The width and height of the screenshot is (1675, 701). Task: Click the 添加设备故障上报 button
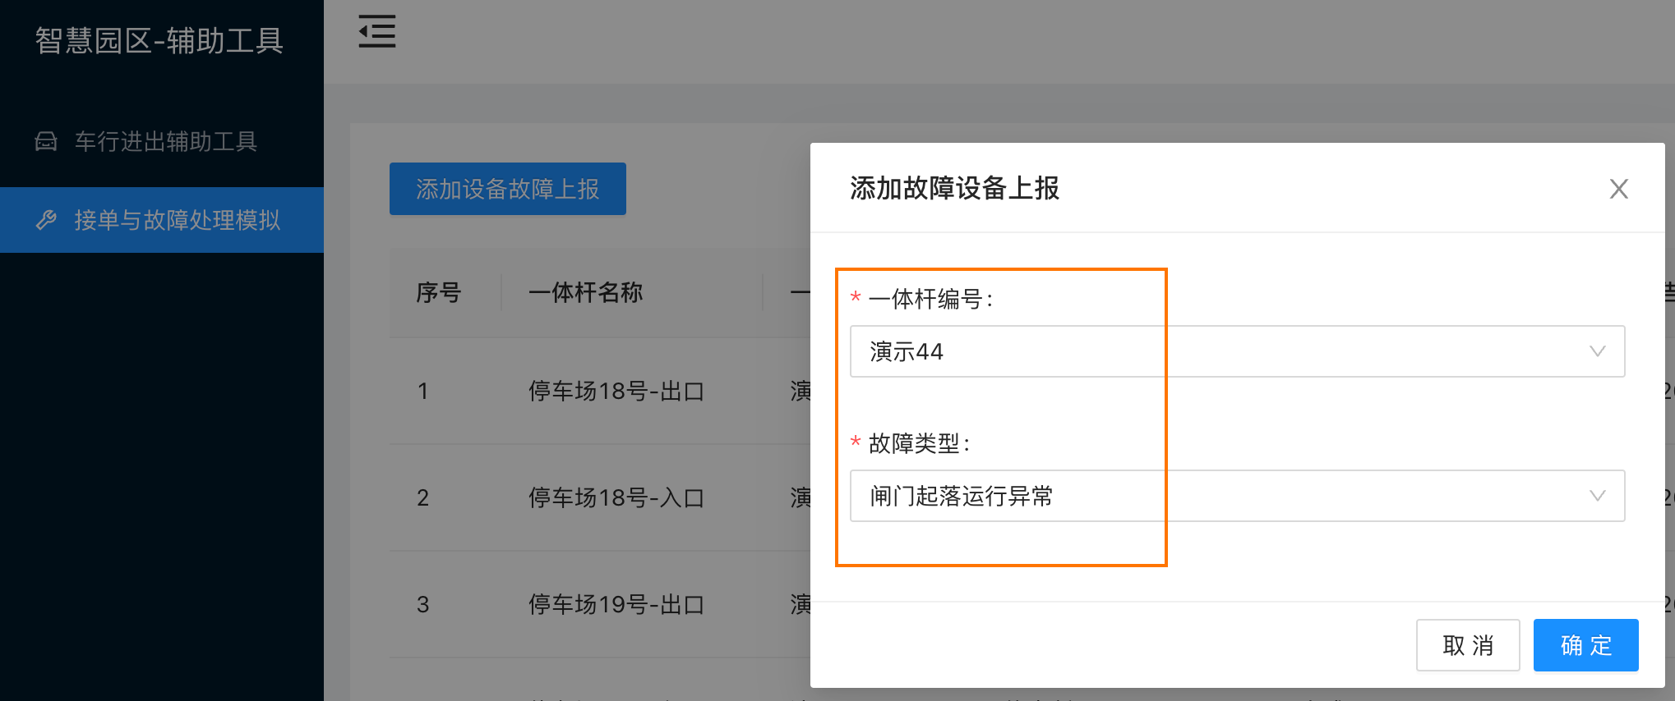click(x=508, y=189)
